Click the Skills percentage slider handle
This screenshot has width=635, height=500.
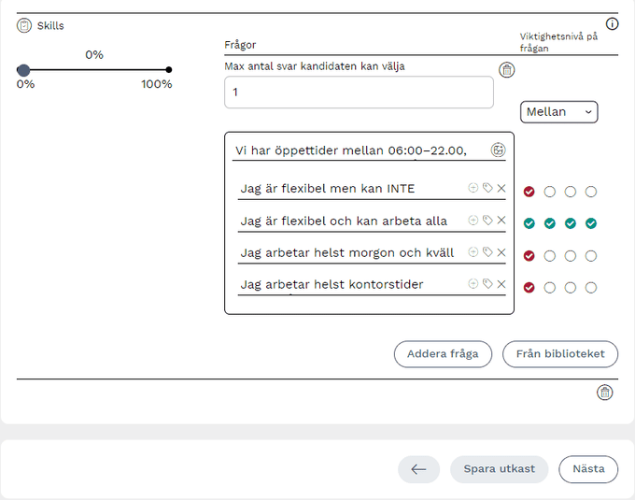click(x=23, y=70)
